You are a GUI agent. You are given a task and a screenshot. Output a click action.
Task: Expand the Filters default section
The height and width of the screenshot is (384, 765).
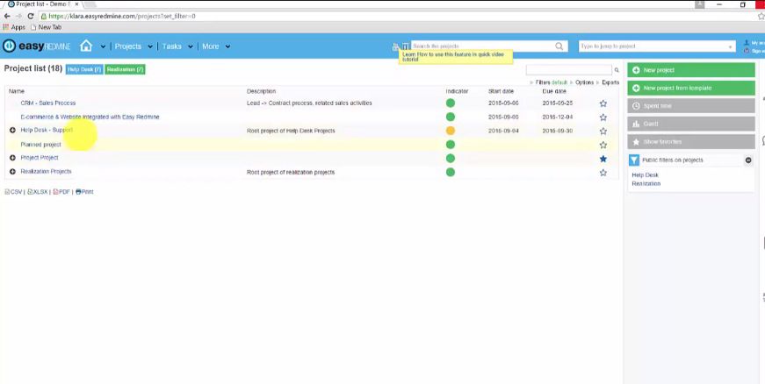tap(552, 82)
